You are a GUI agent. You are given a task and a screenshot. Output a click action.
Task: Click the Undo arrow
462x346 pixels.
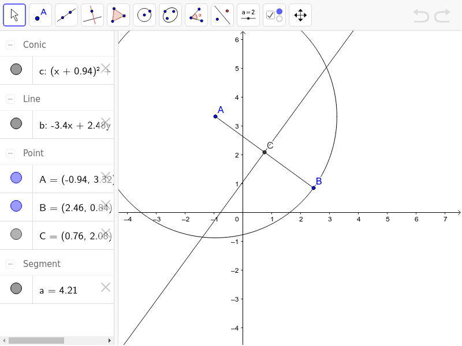421,16
